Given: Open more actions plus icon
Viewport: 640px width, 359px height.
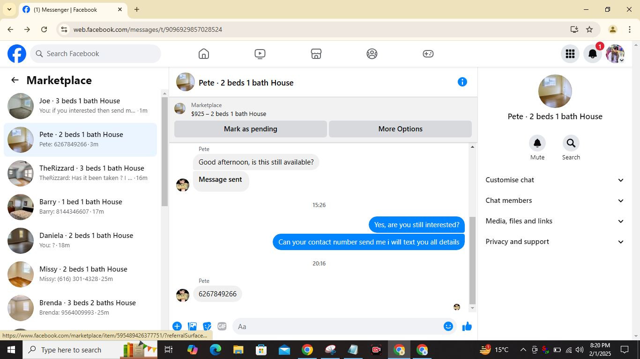Looking at the screenshot, I should point(177,326).
